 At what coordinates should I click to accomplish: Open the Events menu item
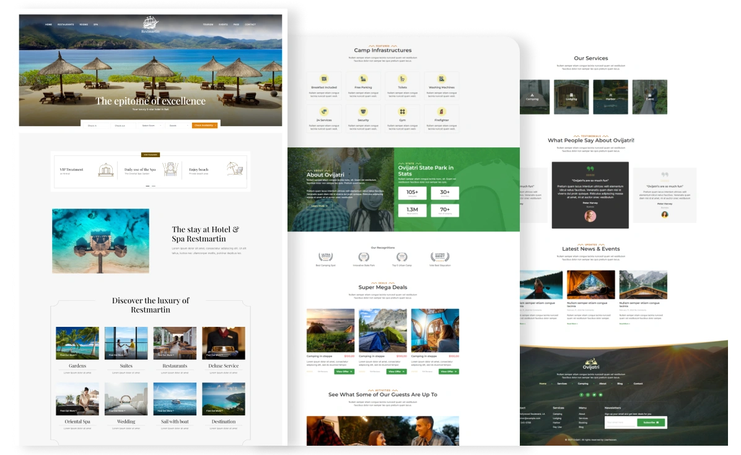[223, 25]
